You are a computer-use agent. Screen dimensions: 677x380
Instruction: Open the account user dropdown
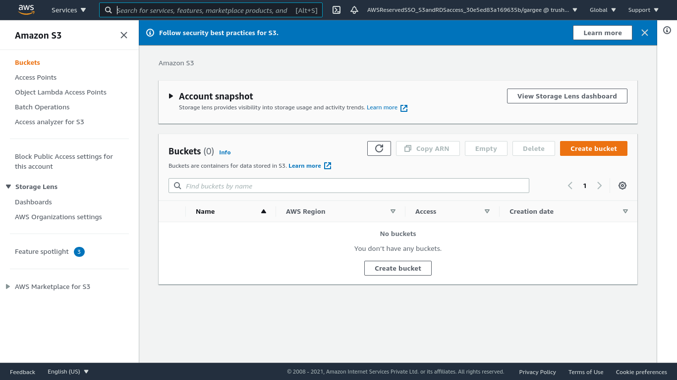[x=472, y=10]
